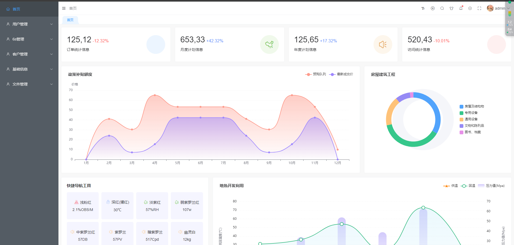This screenshot has height=245, width=514.
Task: Open the 浅粉红 quick navigation tile
Action: 83,206
